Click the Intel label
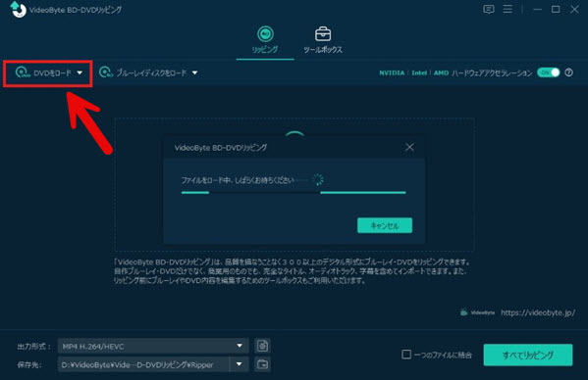The width and height of the screenshot is (588, 380). click(419, 72)
